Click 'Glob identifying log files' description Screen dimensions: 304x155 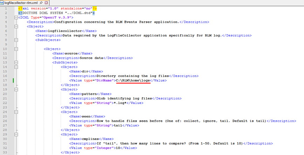pos(124,99)
